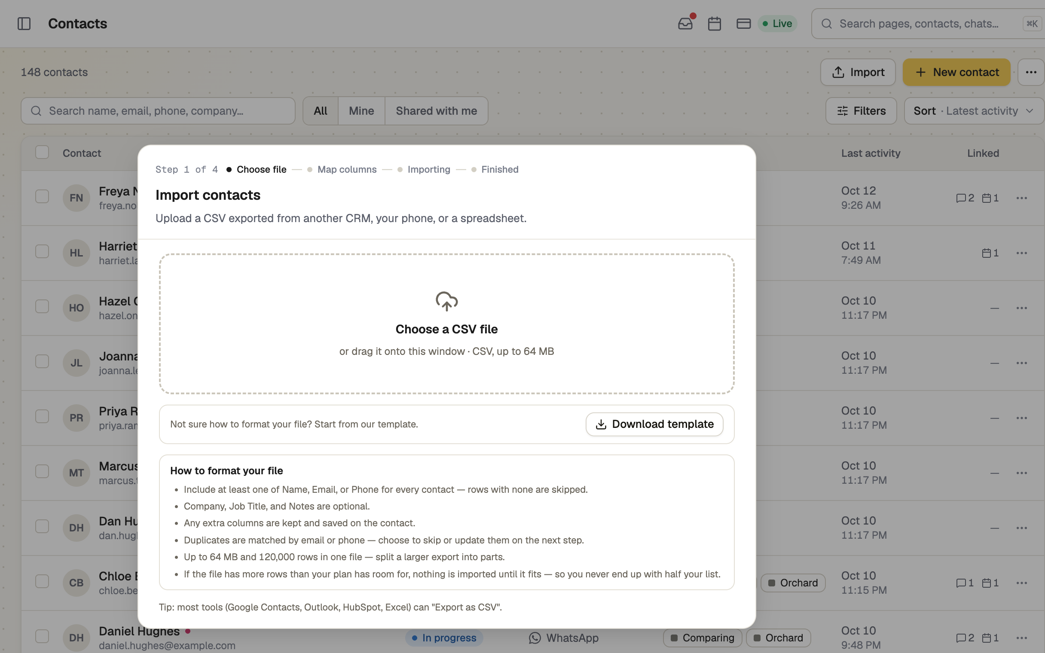
Task: Click the Orchard tag in Daniel Hughes row
Action: click(778, 638)
